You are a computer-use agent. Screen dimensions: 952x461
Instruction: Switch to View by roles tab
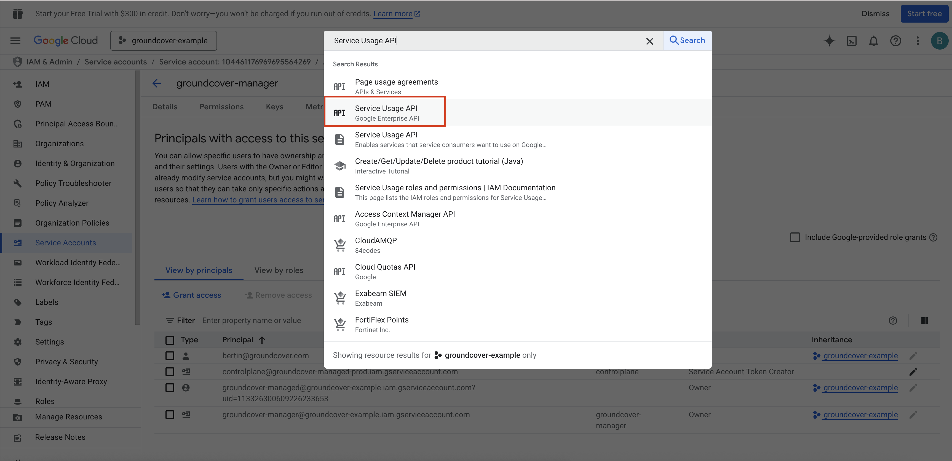pyautogui.click(x=279, y=270)
